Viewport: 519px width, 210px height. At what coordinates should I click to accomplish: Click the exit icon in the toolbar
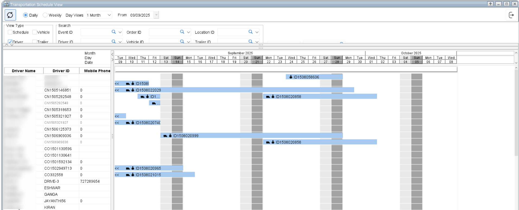pos(511,15)
